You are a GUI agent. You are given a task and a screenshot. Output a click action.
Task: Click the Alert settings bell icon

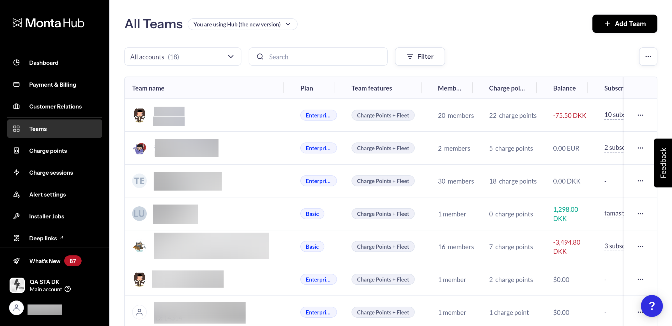point(16,194)
